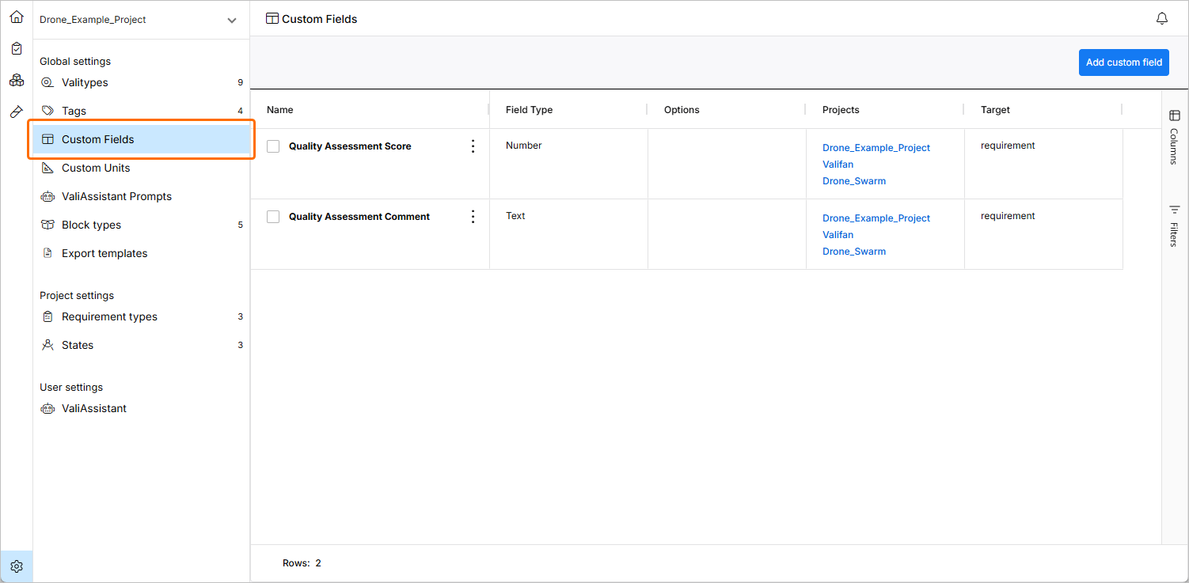Image resolution: width=1189 pixels, height=583 pixels.
Task: Open the Filters side panel
Action: click(x=1174, y=226)
